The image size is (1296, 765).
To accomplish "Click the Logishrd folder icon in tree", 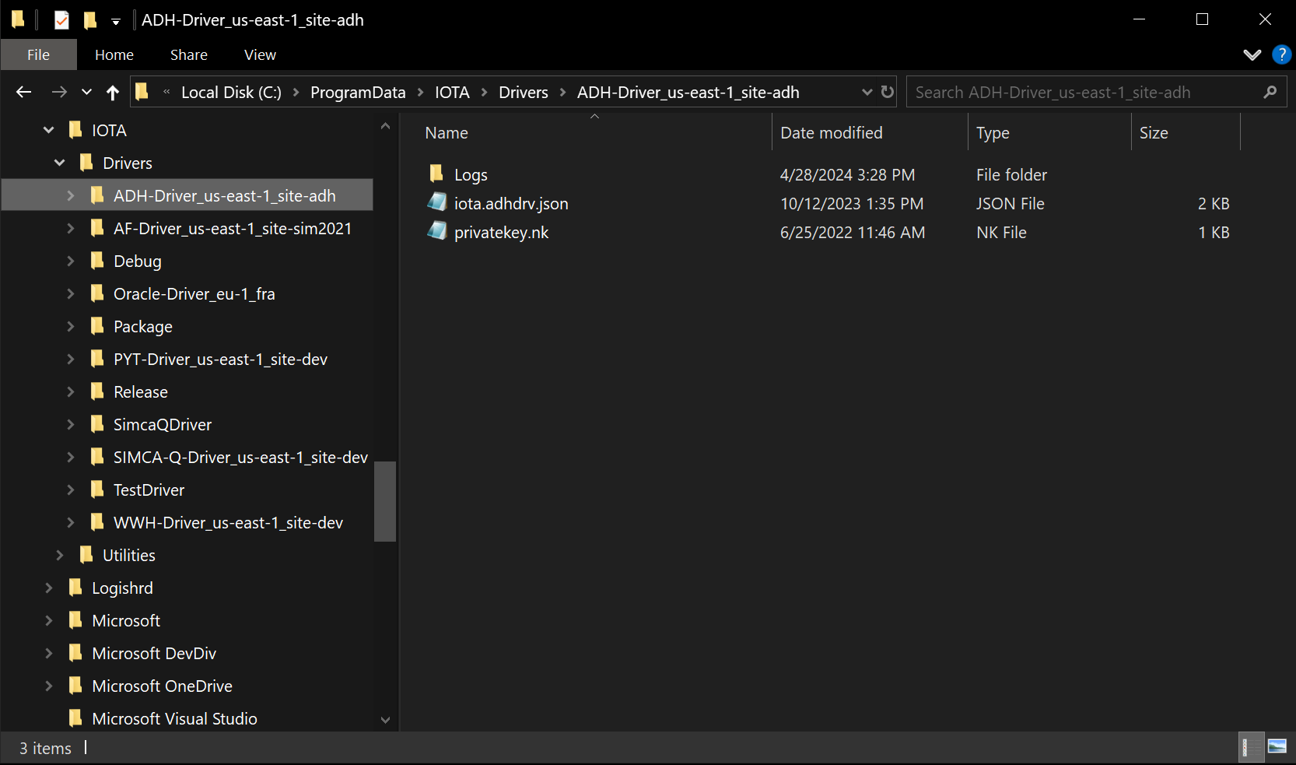I will (x=75, y=587).
